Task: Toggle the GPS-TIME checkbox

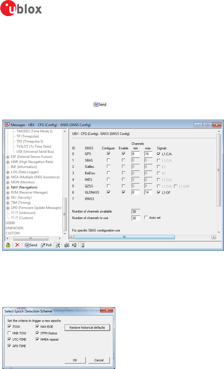Action: pos(10,346)
